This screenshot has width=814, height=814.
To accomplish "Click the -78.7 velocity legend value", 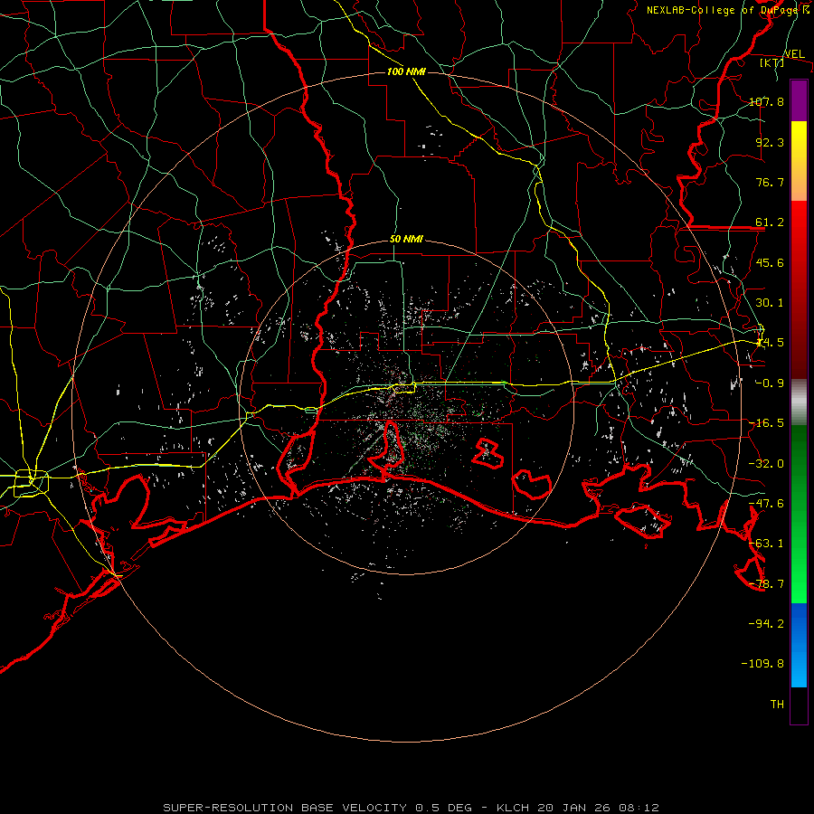I will click(x=766, y=584).
